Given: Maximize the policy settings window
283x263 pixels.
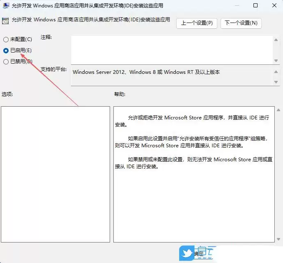Looking at the screenshot, I should 255,5.
